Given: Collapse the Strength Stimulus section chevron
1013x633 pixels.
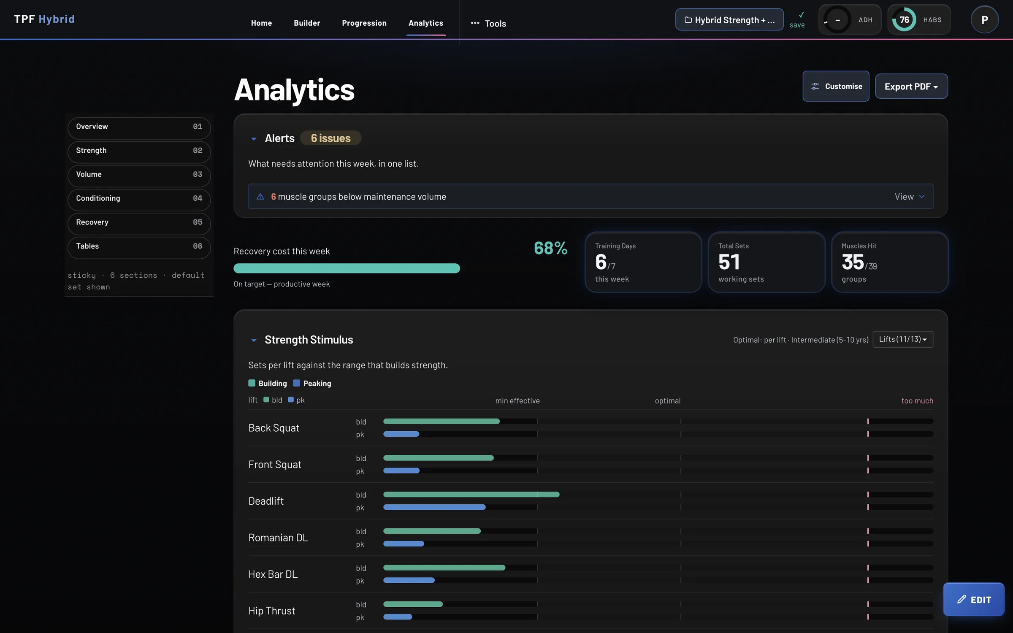Looking at the screenshot, I should pos(254,340).
